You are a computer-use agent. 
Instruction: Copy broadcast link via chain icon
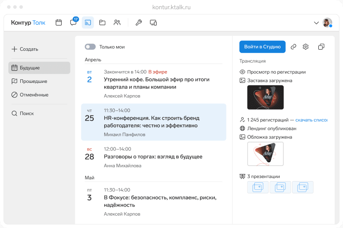tap(293, 47)
